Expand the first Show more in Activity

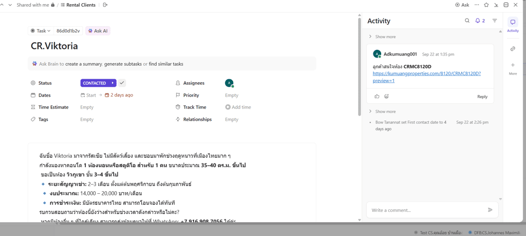click(385, 37)
